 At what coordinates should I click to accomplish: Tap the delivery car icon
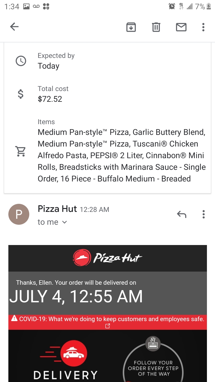point(73,354)
